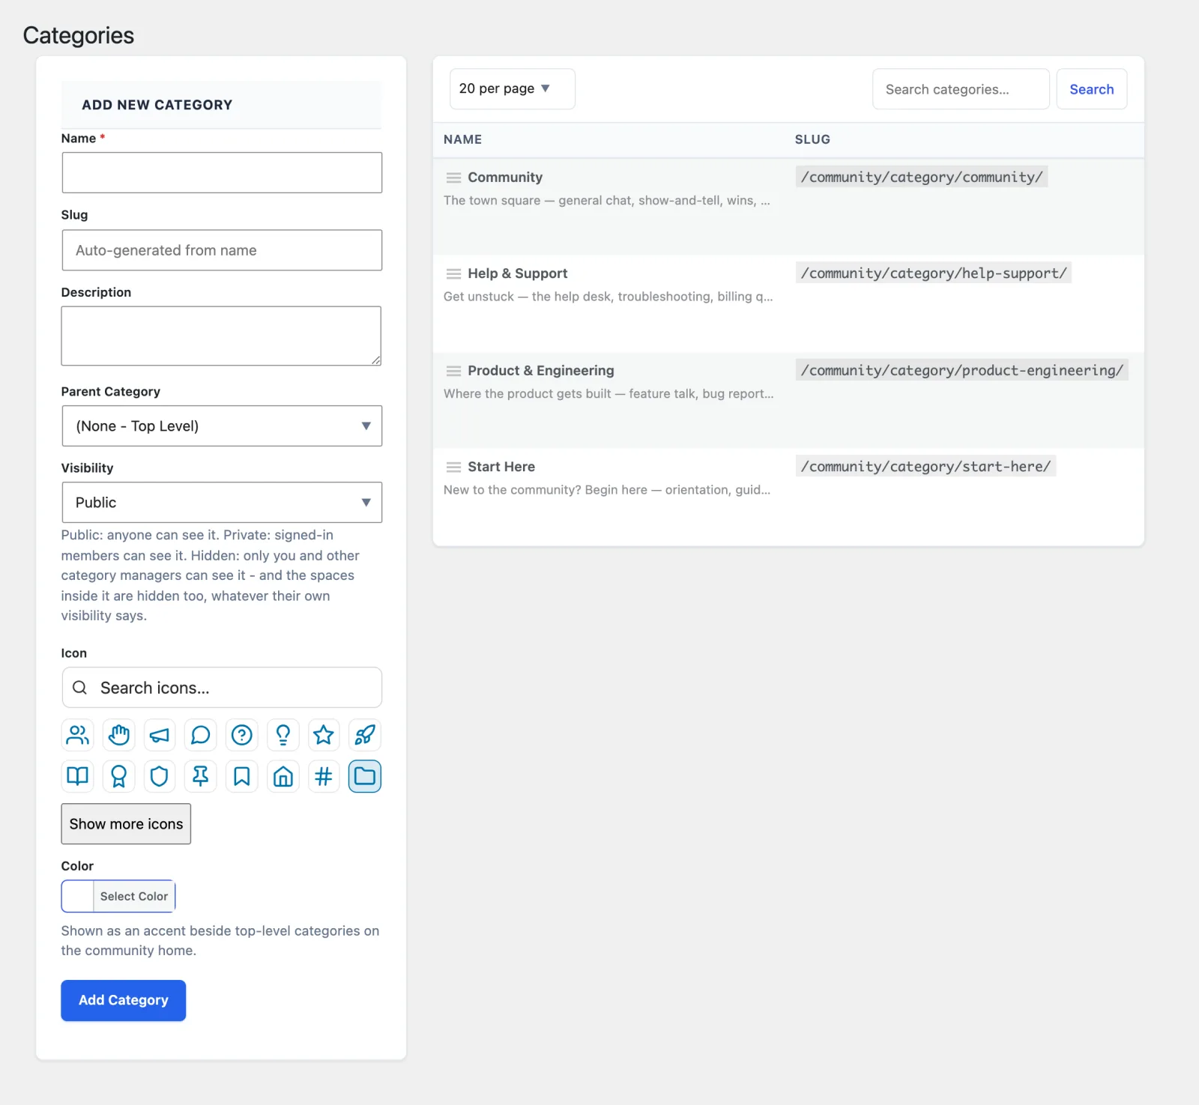Grab the drag handle beside Community
Viewport: 1199px width, 1105px height.
[x=453, y=178]
